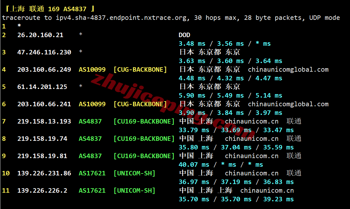This screenshot has height=209, width=350.
Task: Click AS10099 on hop 4
Action: (x=92, y=69)
